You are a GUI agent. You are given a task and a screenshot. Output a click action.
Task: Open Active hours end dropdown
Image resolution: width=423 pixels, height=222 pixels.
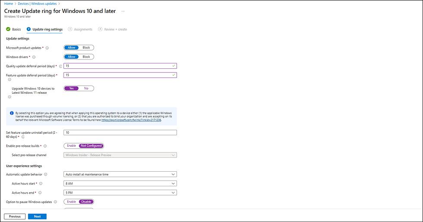tap(120, 193)
